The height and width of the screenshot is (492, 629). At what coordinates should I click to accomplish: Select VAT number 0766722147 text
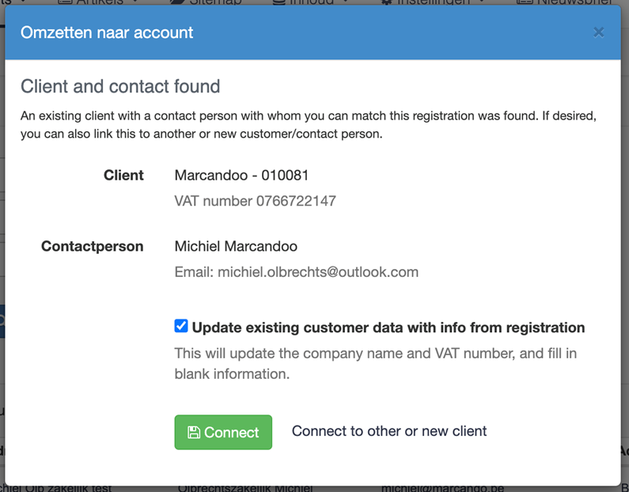click(x=255, y=200)
